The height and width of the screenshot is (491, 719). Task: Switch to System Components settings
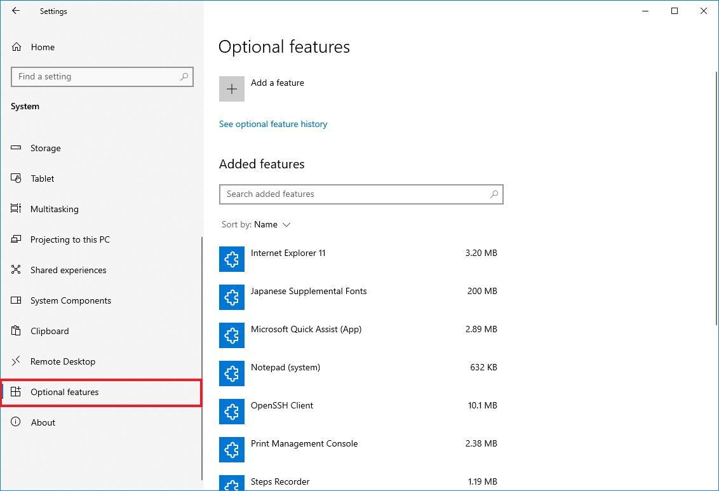tap(17, 300)
